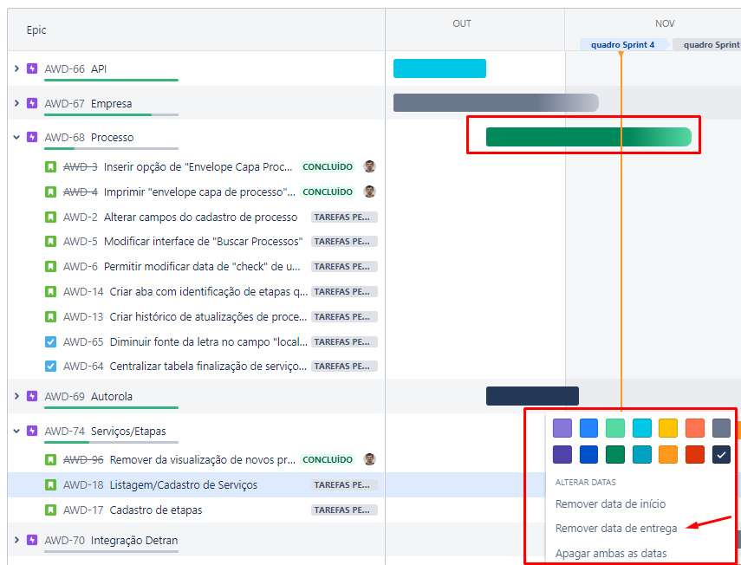Pick the dark blue color swatch
The height and width of the screenshot is (565, 741).
point(588,454)
